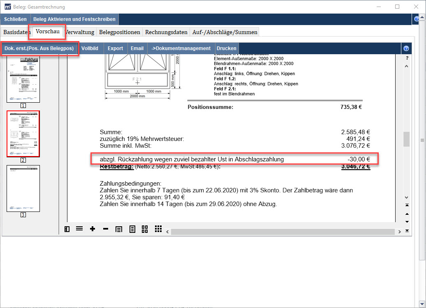This screenshot has width=426, height=308.
Task: Click the Export button
Action: [x=115, y=48]
